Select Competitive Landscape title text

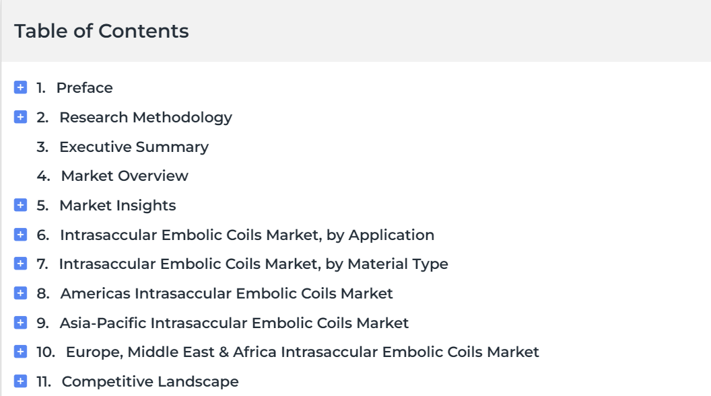[x=150, y=382]
